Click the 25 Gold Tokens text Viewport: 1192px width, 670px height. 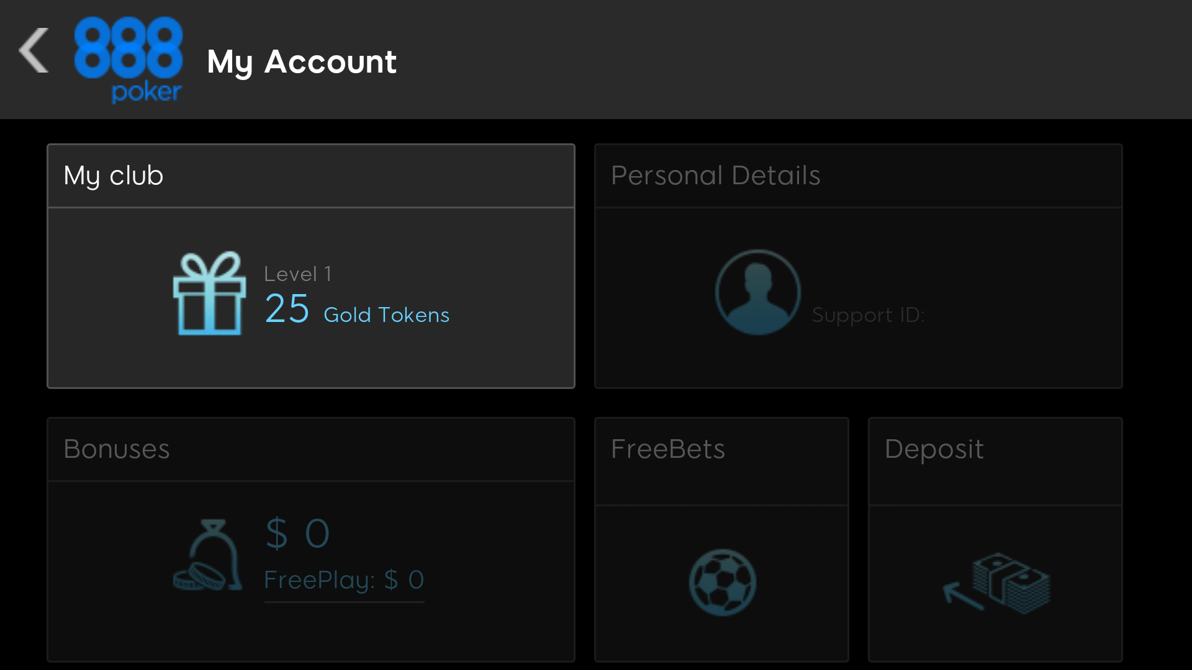(x=356, y=312)
